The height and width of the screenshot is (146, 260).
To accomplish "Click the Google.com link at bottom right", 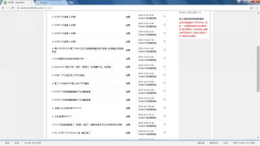I will pyautogui.click(x=244, y=143).
